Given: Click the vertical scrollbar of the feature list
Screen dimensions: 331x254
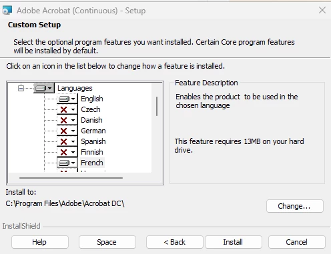Looking at the screenshot, I should click(157, 106).
